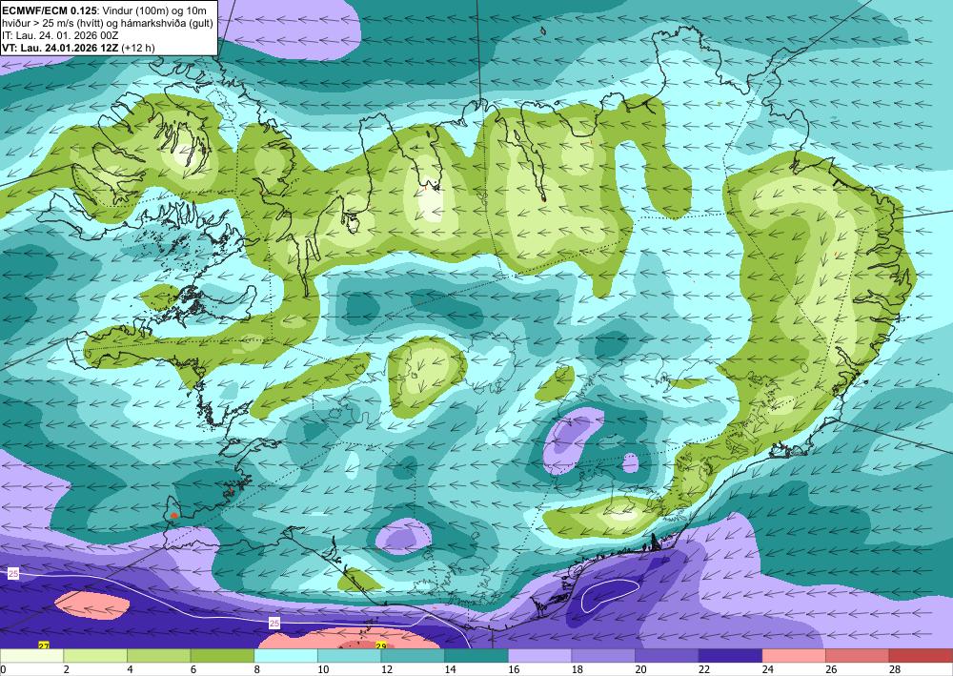This screenshot has height=676, width=953.
Task: Click the "IT: Lau. 24. 01. 2026 00Z" line
Action: [x=60, y=35]
